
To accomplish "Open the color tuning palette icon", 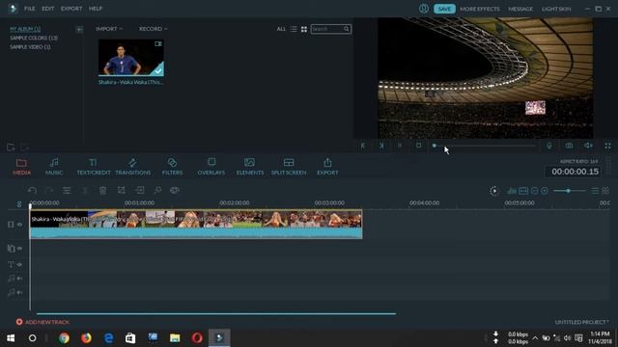I will (x=175, y=191).
